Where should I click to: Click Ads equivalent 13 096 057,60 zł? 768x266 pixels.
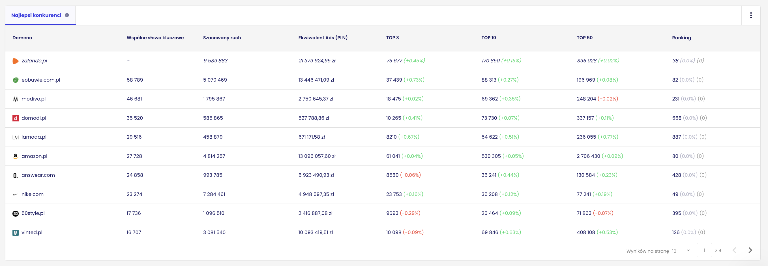[317, 156]
